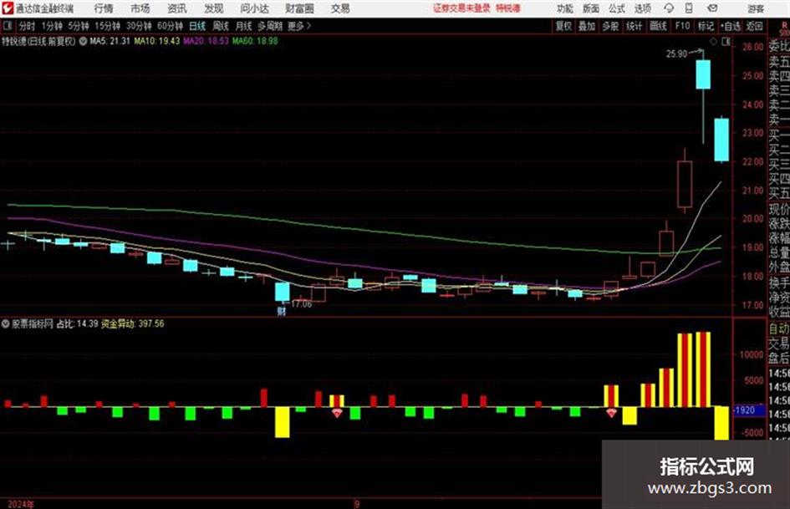Select the 周线 weekly period tab
The height and width of the screenshot is (509, 790).
pyautogui.click(x=221, y=26)
